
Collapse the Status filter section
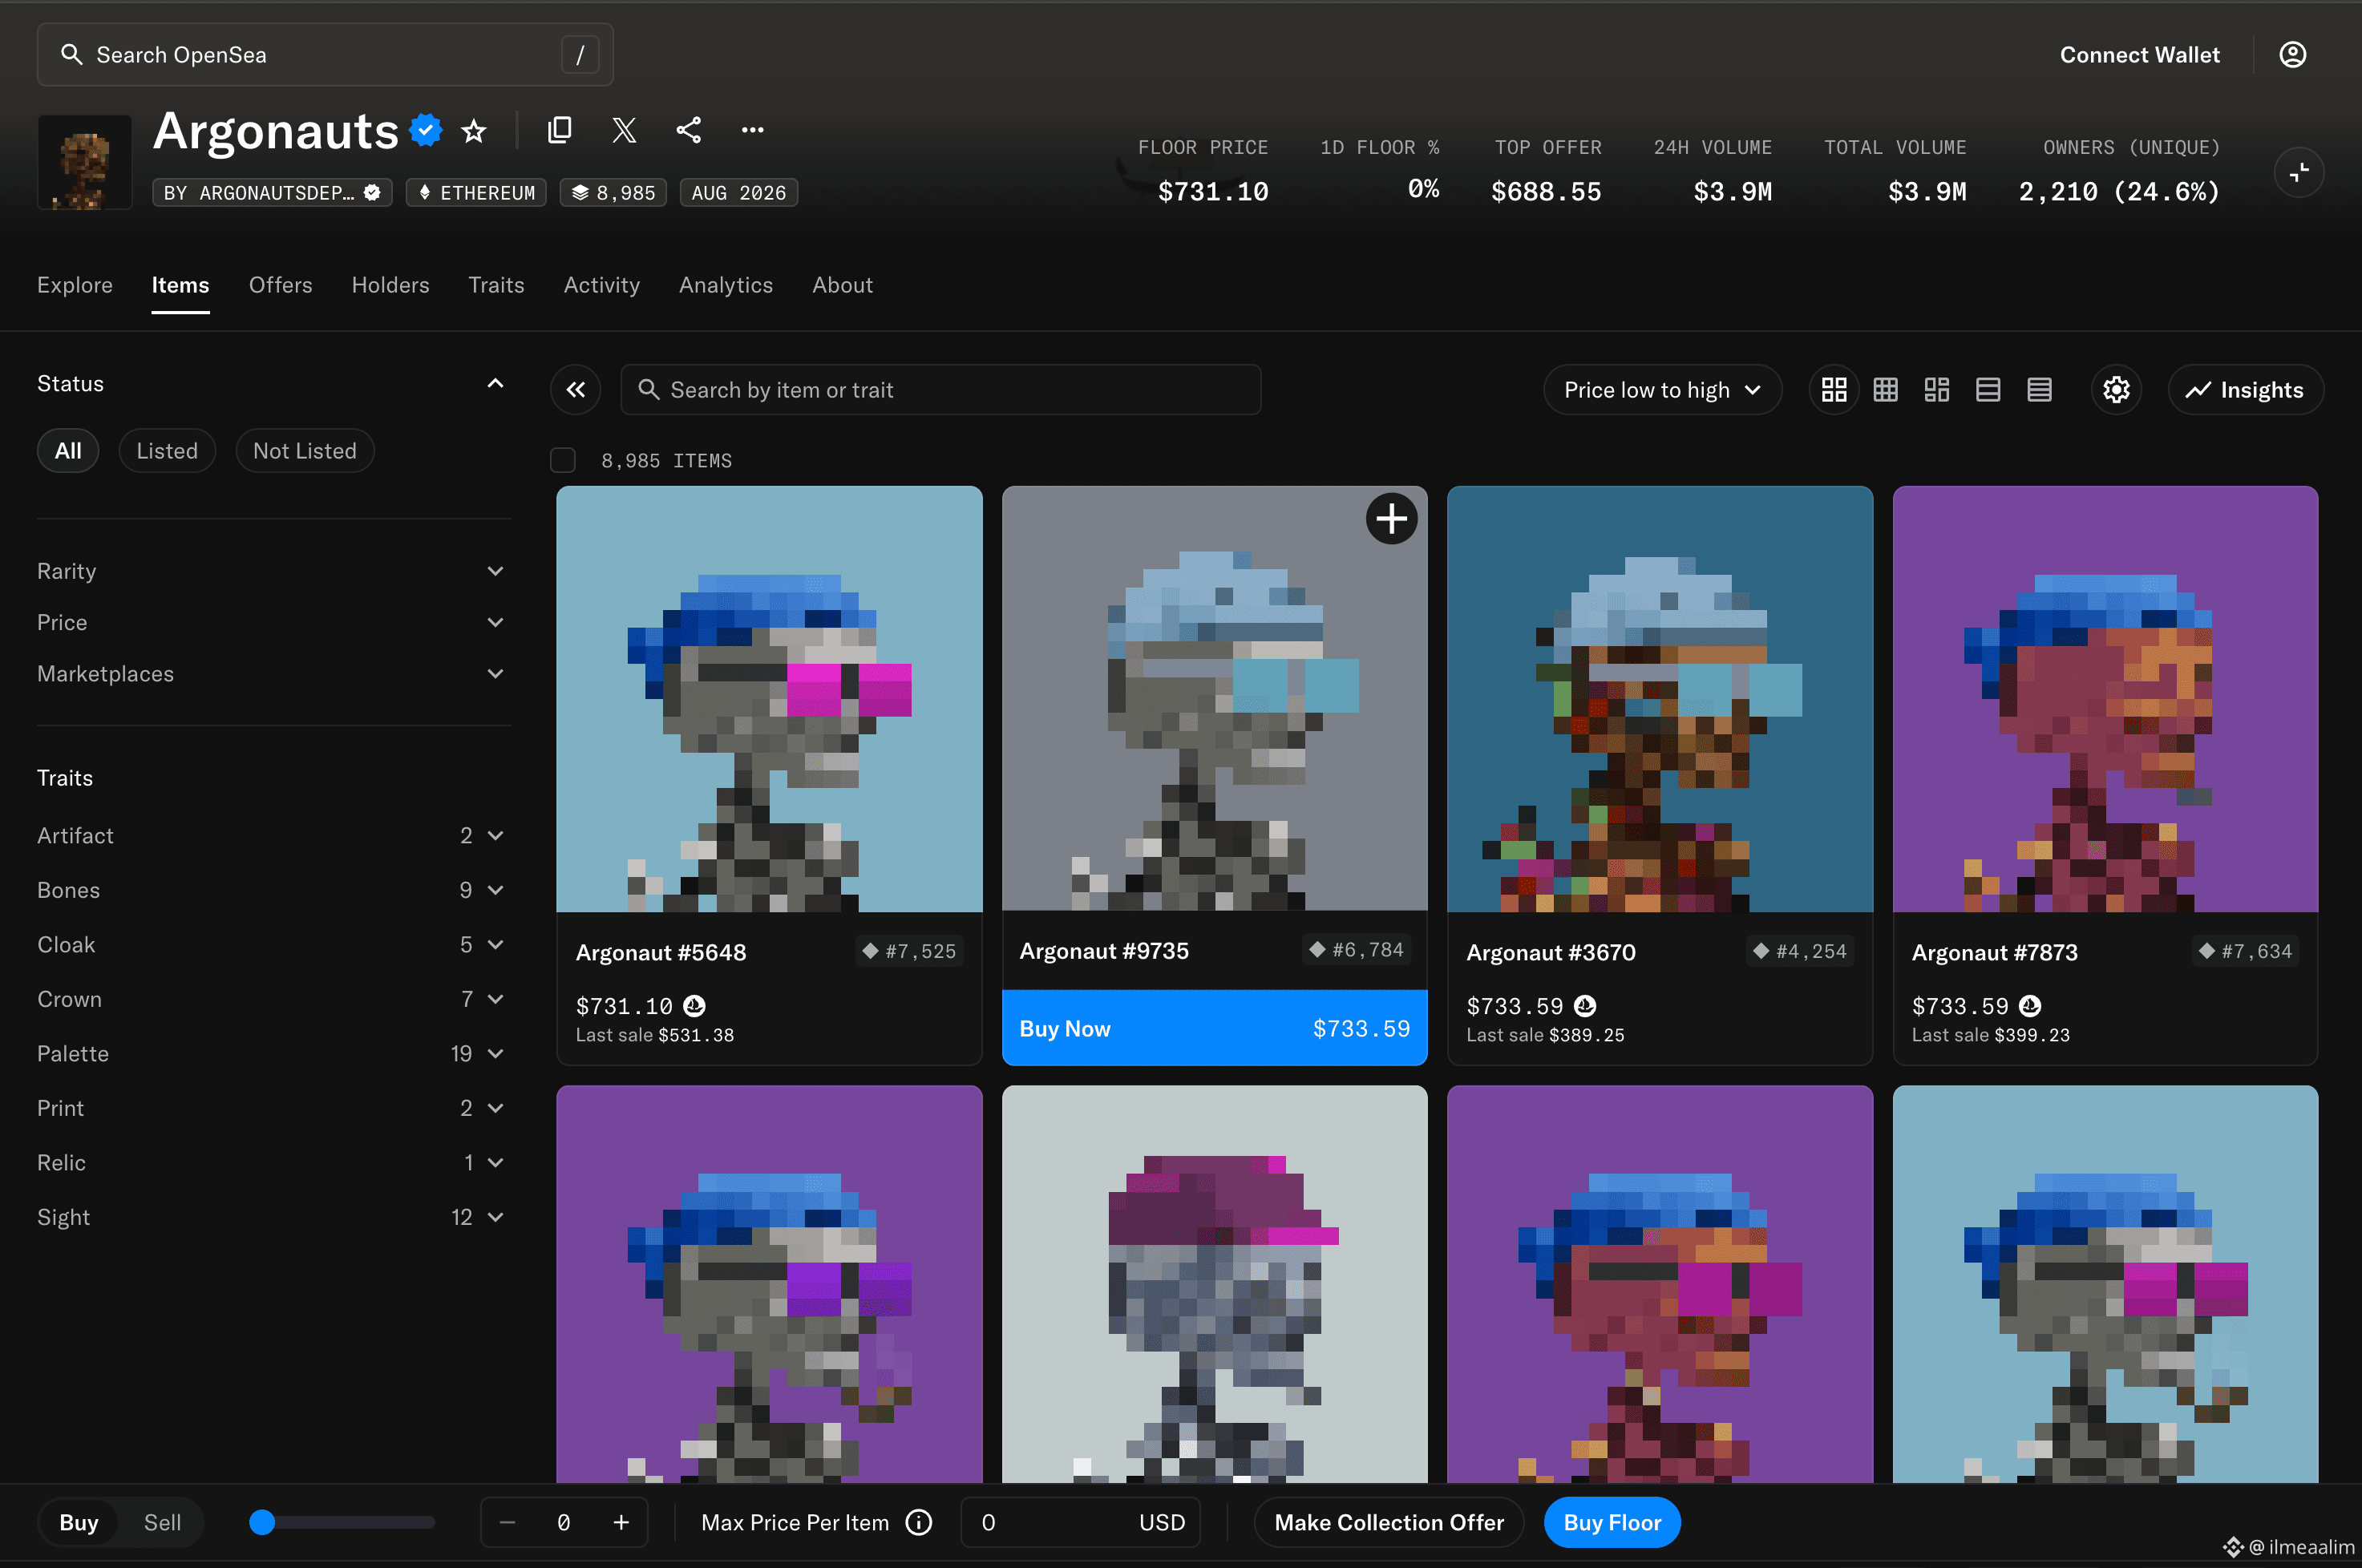pos(495,384)
